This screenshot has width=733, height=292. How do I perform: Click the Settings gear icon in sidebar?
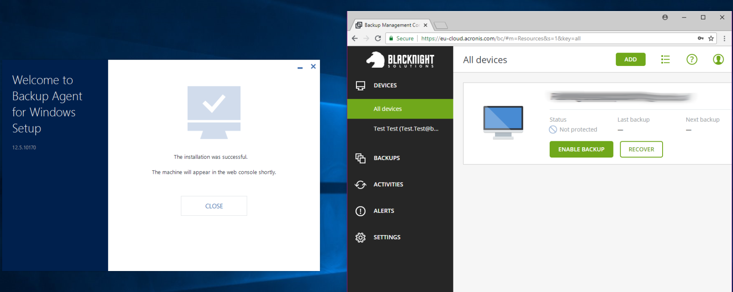tap(360, 237)
